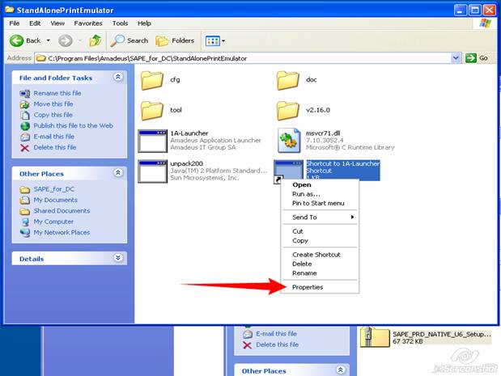Toggle the Folders pane button
Image resolution: width=501 pixels, height=376 pixels.
coord(175,40)
